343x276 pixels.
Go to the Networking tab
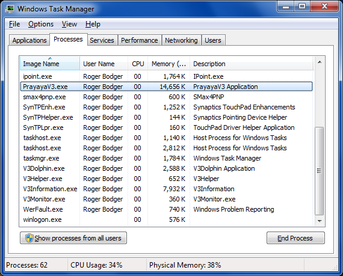click(181, 40)
